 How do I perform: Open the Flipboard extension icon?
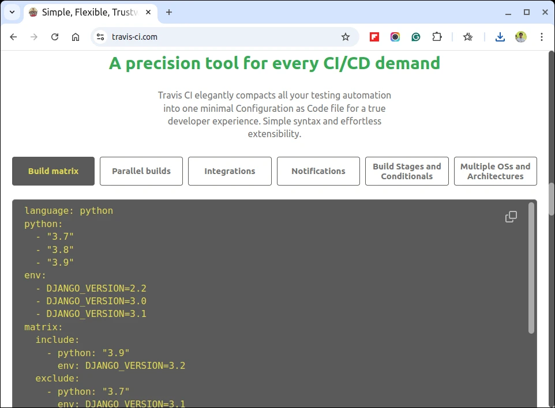pyautogui.click(x=374, y=37)
